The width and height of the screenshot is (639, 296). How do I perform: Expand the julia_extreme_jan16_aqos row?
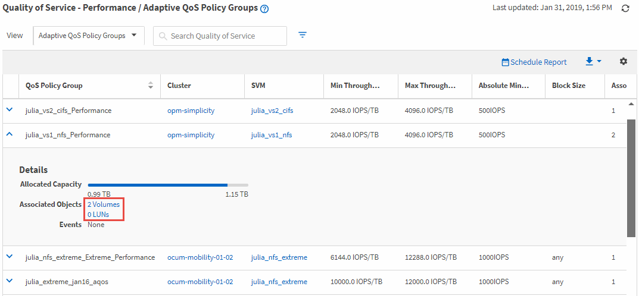[10, 281]
